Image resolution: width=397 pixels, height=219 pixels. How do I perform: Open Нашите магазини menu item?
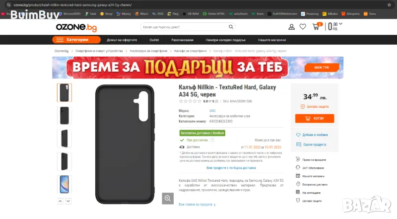[x=272, y=40]
